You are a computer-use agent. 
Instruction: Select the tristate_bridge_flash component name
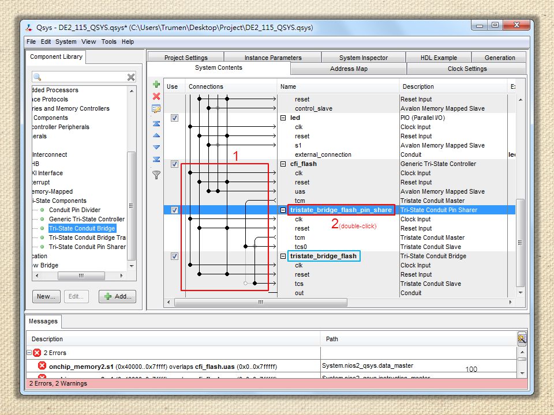pyautogui.click(x=323, y=256)
